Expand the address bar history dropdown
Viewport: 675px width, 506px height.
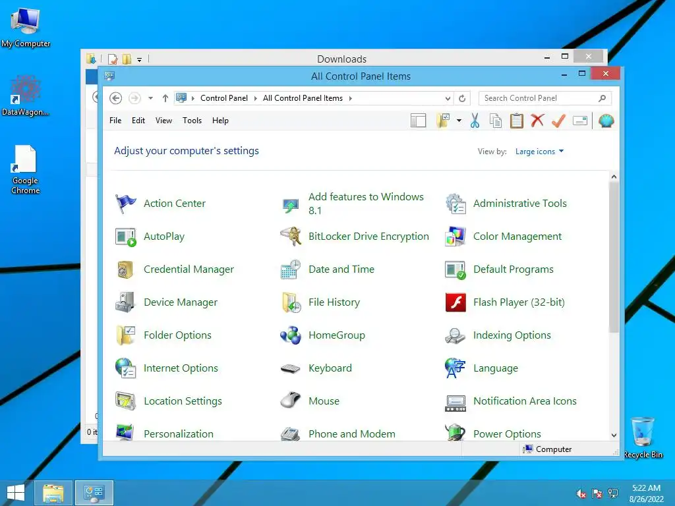pos(448,99)
